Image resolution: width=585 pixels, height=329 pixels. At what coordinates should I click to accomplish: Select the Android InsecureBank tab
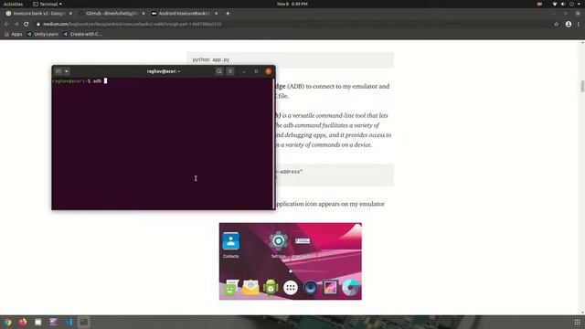coord(185,14)
